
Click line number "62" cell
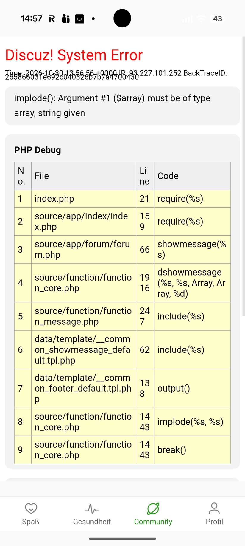coord(145,349)
